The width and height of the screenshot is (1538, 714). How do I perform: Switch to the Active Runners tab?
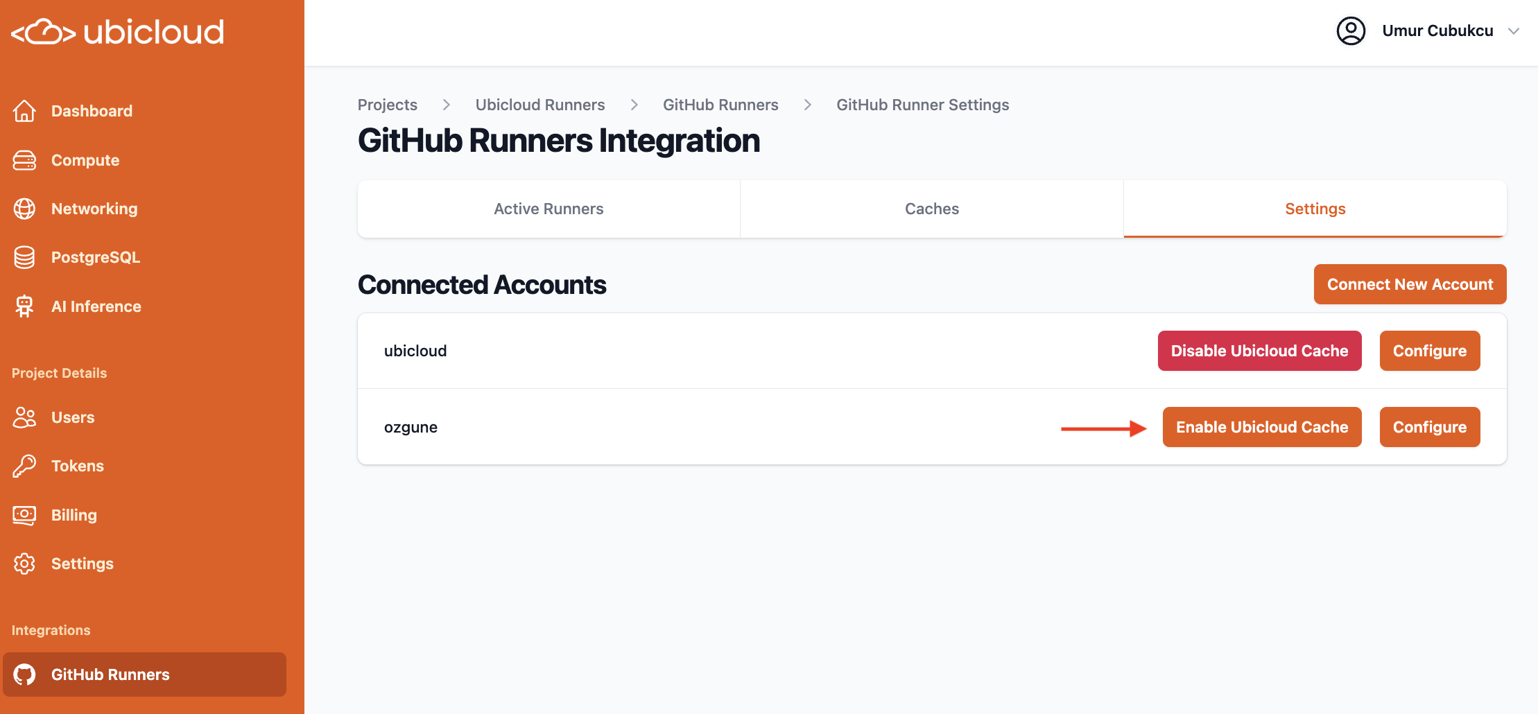click(548, 209)
